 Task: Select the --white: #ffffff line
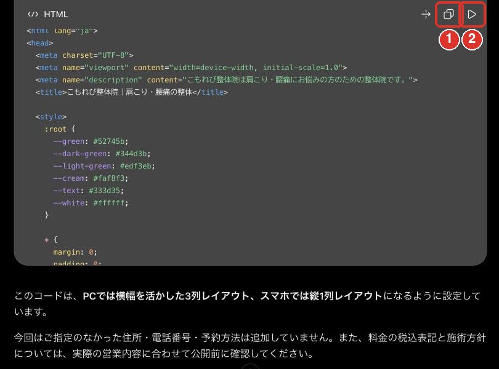[91, 203]
